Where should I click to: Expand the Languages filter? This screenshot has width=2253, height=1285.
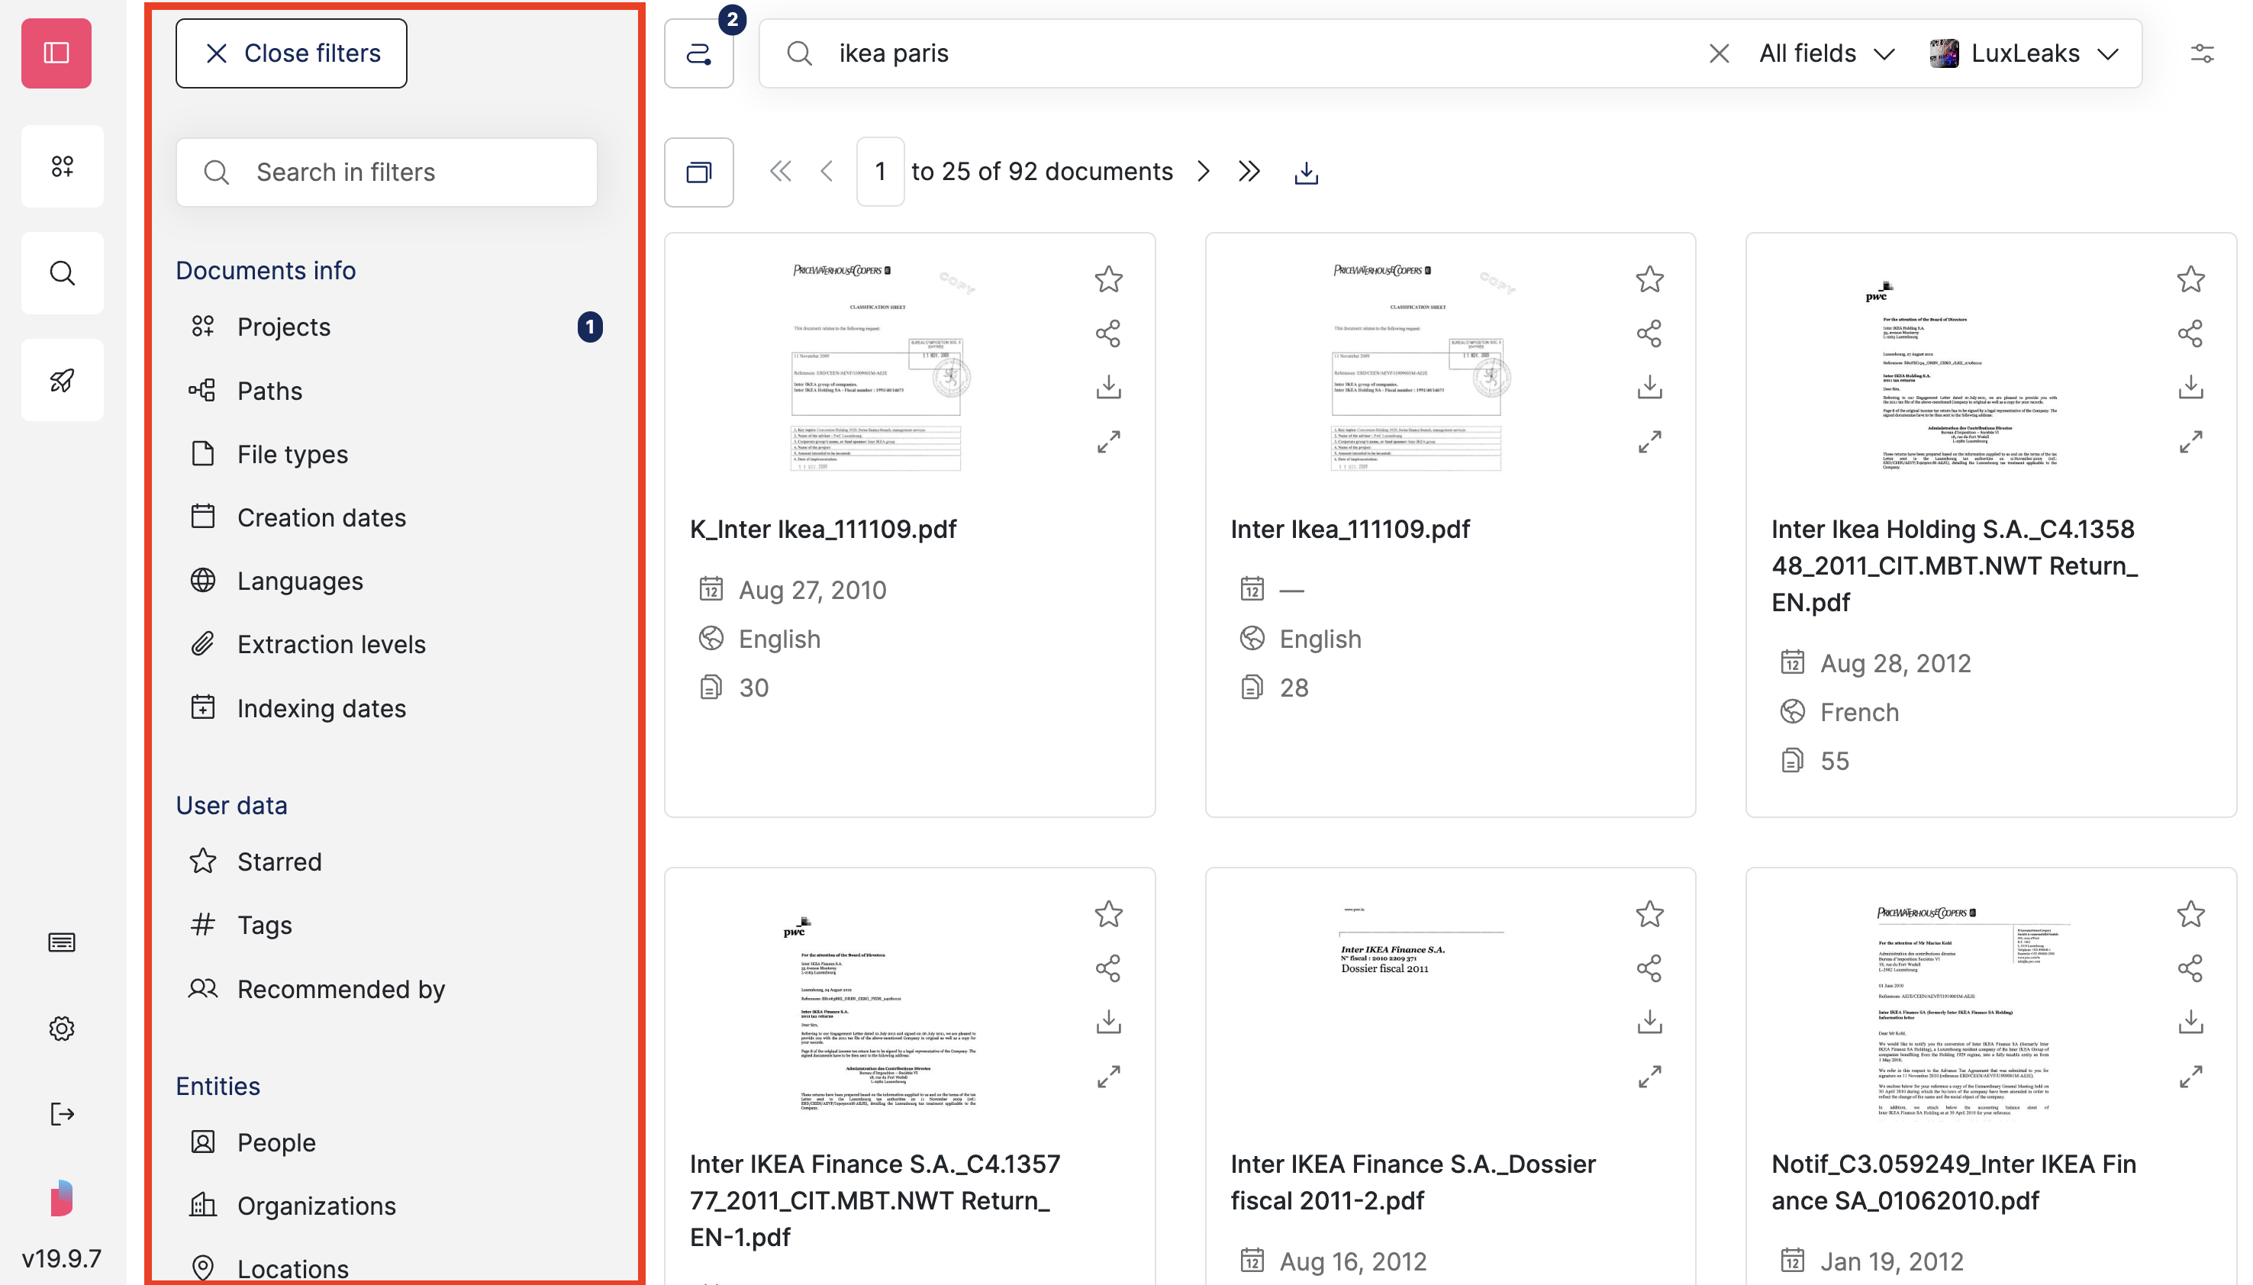[x=300, y=580]
